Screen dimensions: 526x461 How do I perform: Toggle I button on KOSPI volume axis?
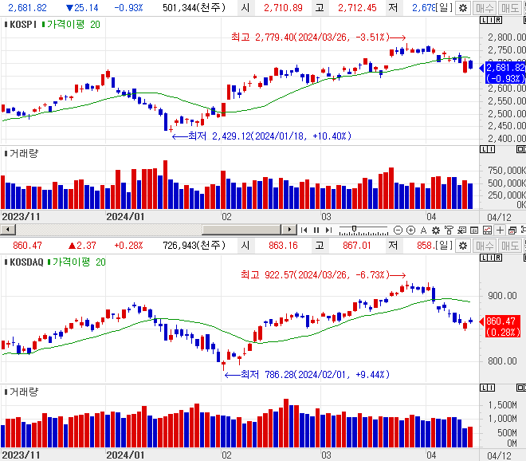click(491, 149)
